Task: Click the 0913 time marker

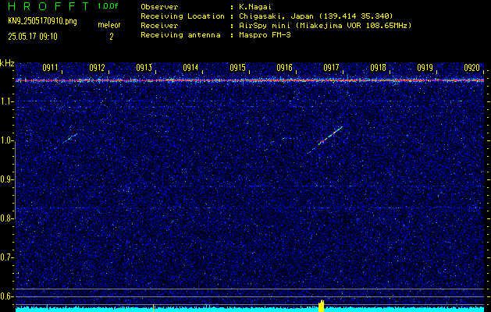Action: [144, 67]
